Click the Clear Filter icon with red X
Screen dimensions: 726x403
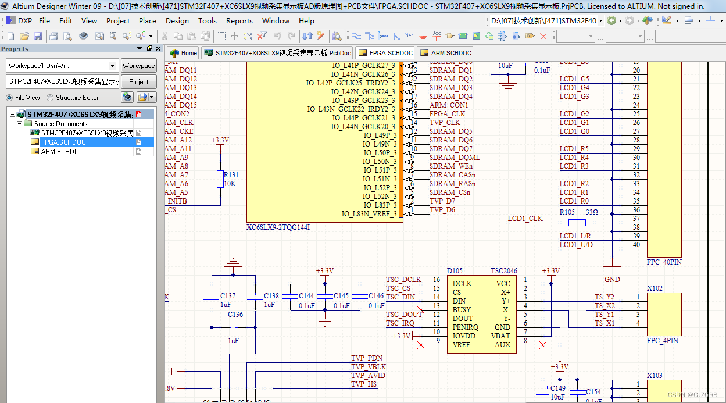click(262, 36)
